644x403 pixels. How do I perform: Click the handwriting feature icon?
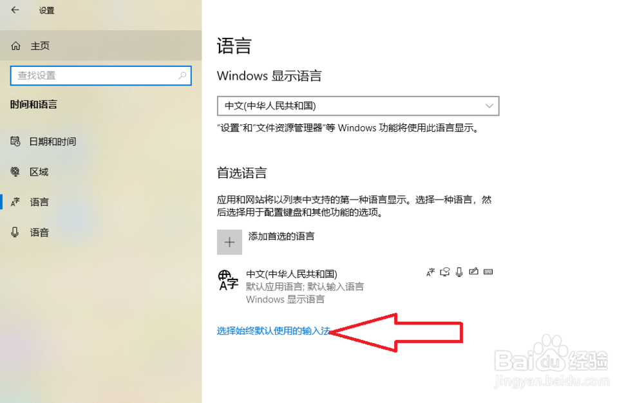point(473,271)
